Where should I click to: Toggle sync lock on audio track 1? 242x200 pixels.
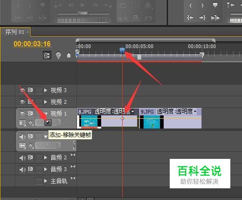pyautogui.click(x=30, y=136)
